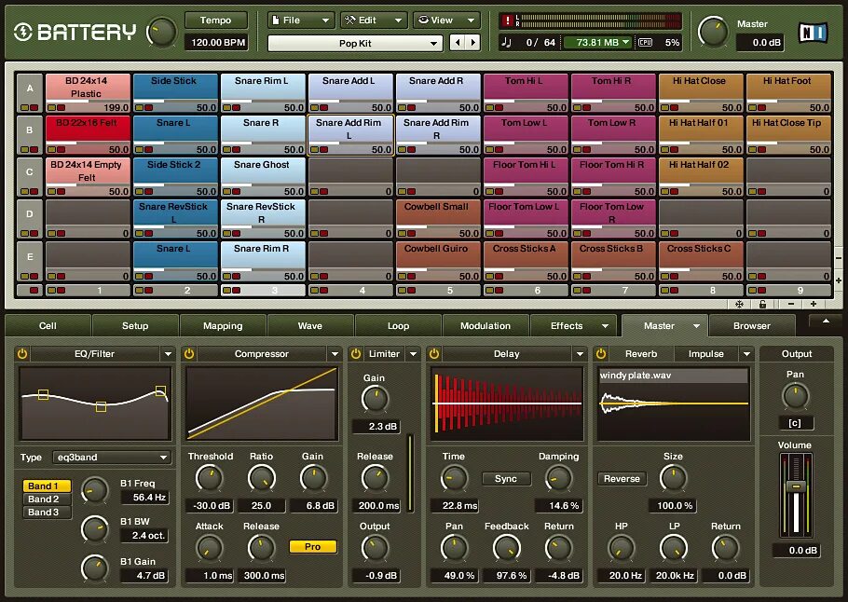Click the red panic exclamation icon
848x602 pixels.
coord(507,21)
